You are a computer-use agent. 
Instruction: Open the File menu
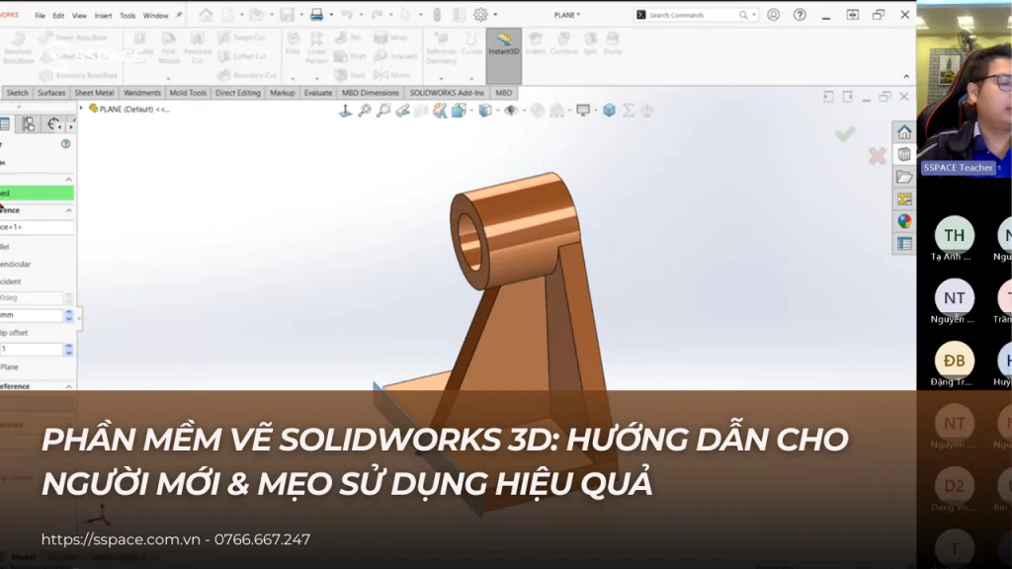point(40,16)
